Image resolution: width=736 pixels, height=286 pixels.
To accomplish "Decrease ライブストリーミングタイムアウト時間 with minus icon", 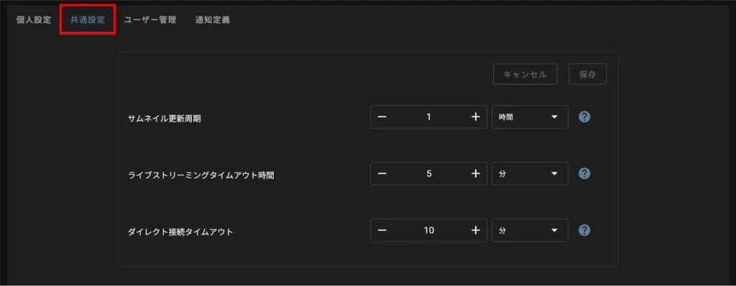I will [382, 174].
